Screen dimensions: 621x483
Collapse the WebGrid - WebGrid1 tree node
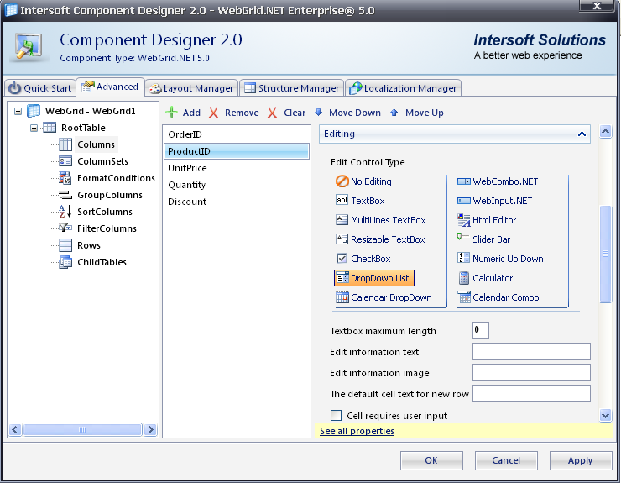point(18,111)
